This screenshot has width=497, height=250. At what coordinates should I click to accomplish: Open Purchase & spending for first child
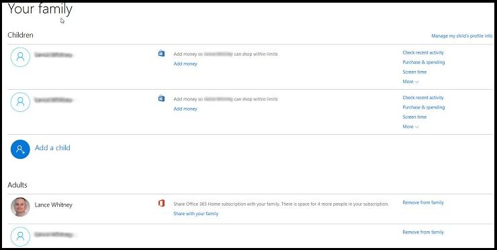pyautogui.click(x=424, y=62)
